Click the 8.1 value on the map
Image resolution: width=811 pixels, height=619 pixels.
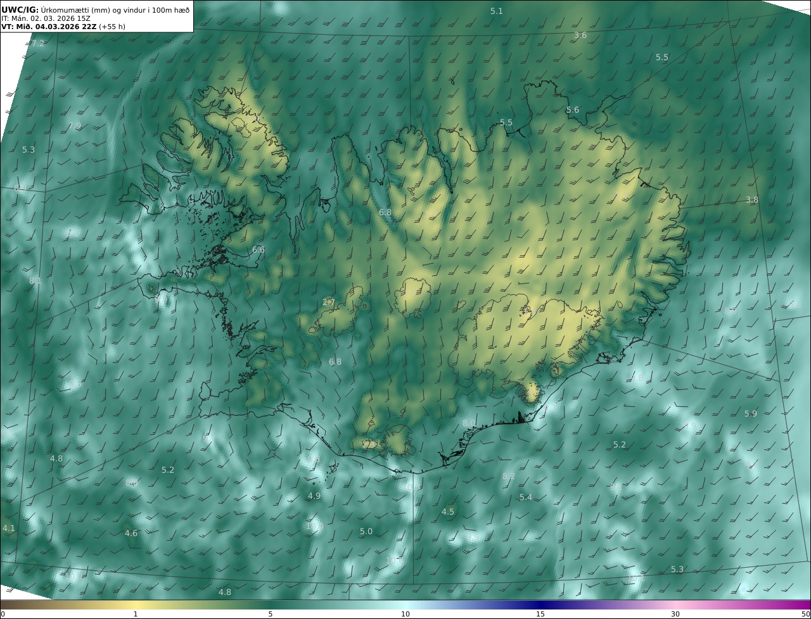click(35, 281)
